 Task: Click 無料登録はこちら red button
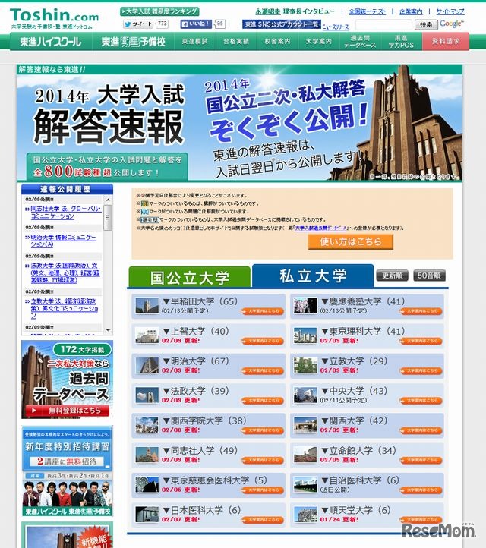67,411
